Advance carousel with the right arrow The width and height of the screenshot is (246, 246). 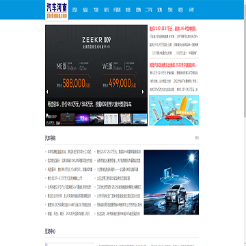pyautogui.click(x=143, y=92)
